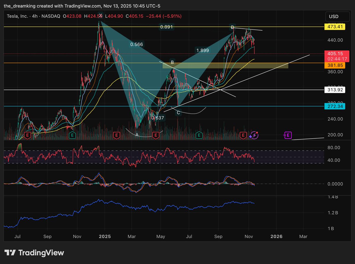
Task: Click the red dot on the lightning events icon
Action: [257, 132]
